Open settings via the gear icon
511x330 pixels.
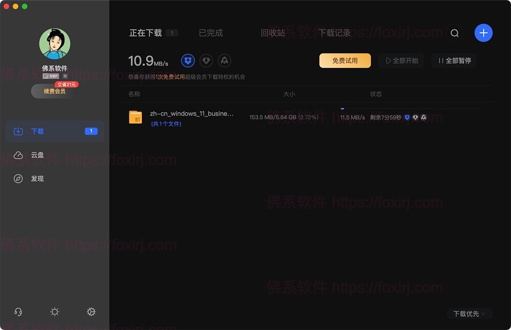point(91,312)
